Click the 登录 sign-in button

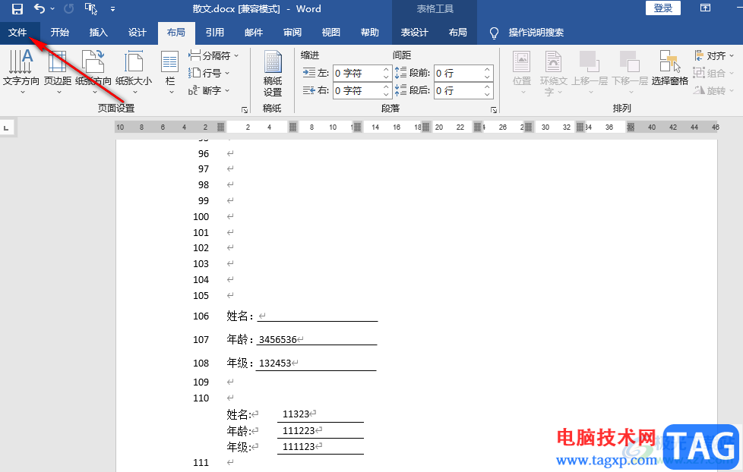click(663, 8)
